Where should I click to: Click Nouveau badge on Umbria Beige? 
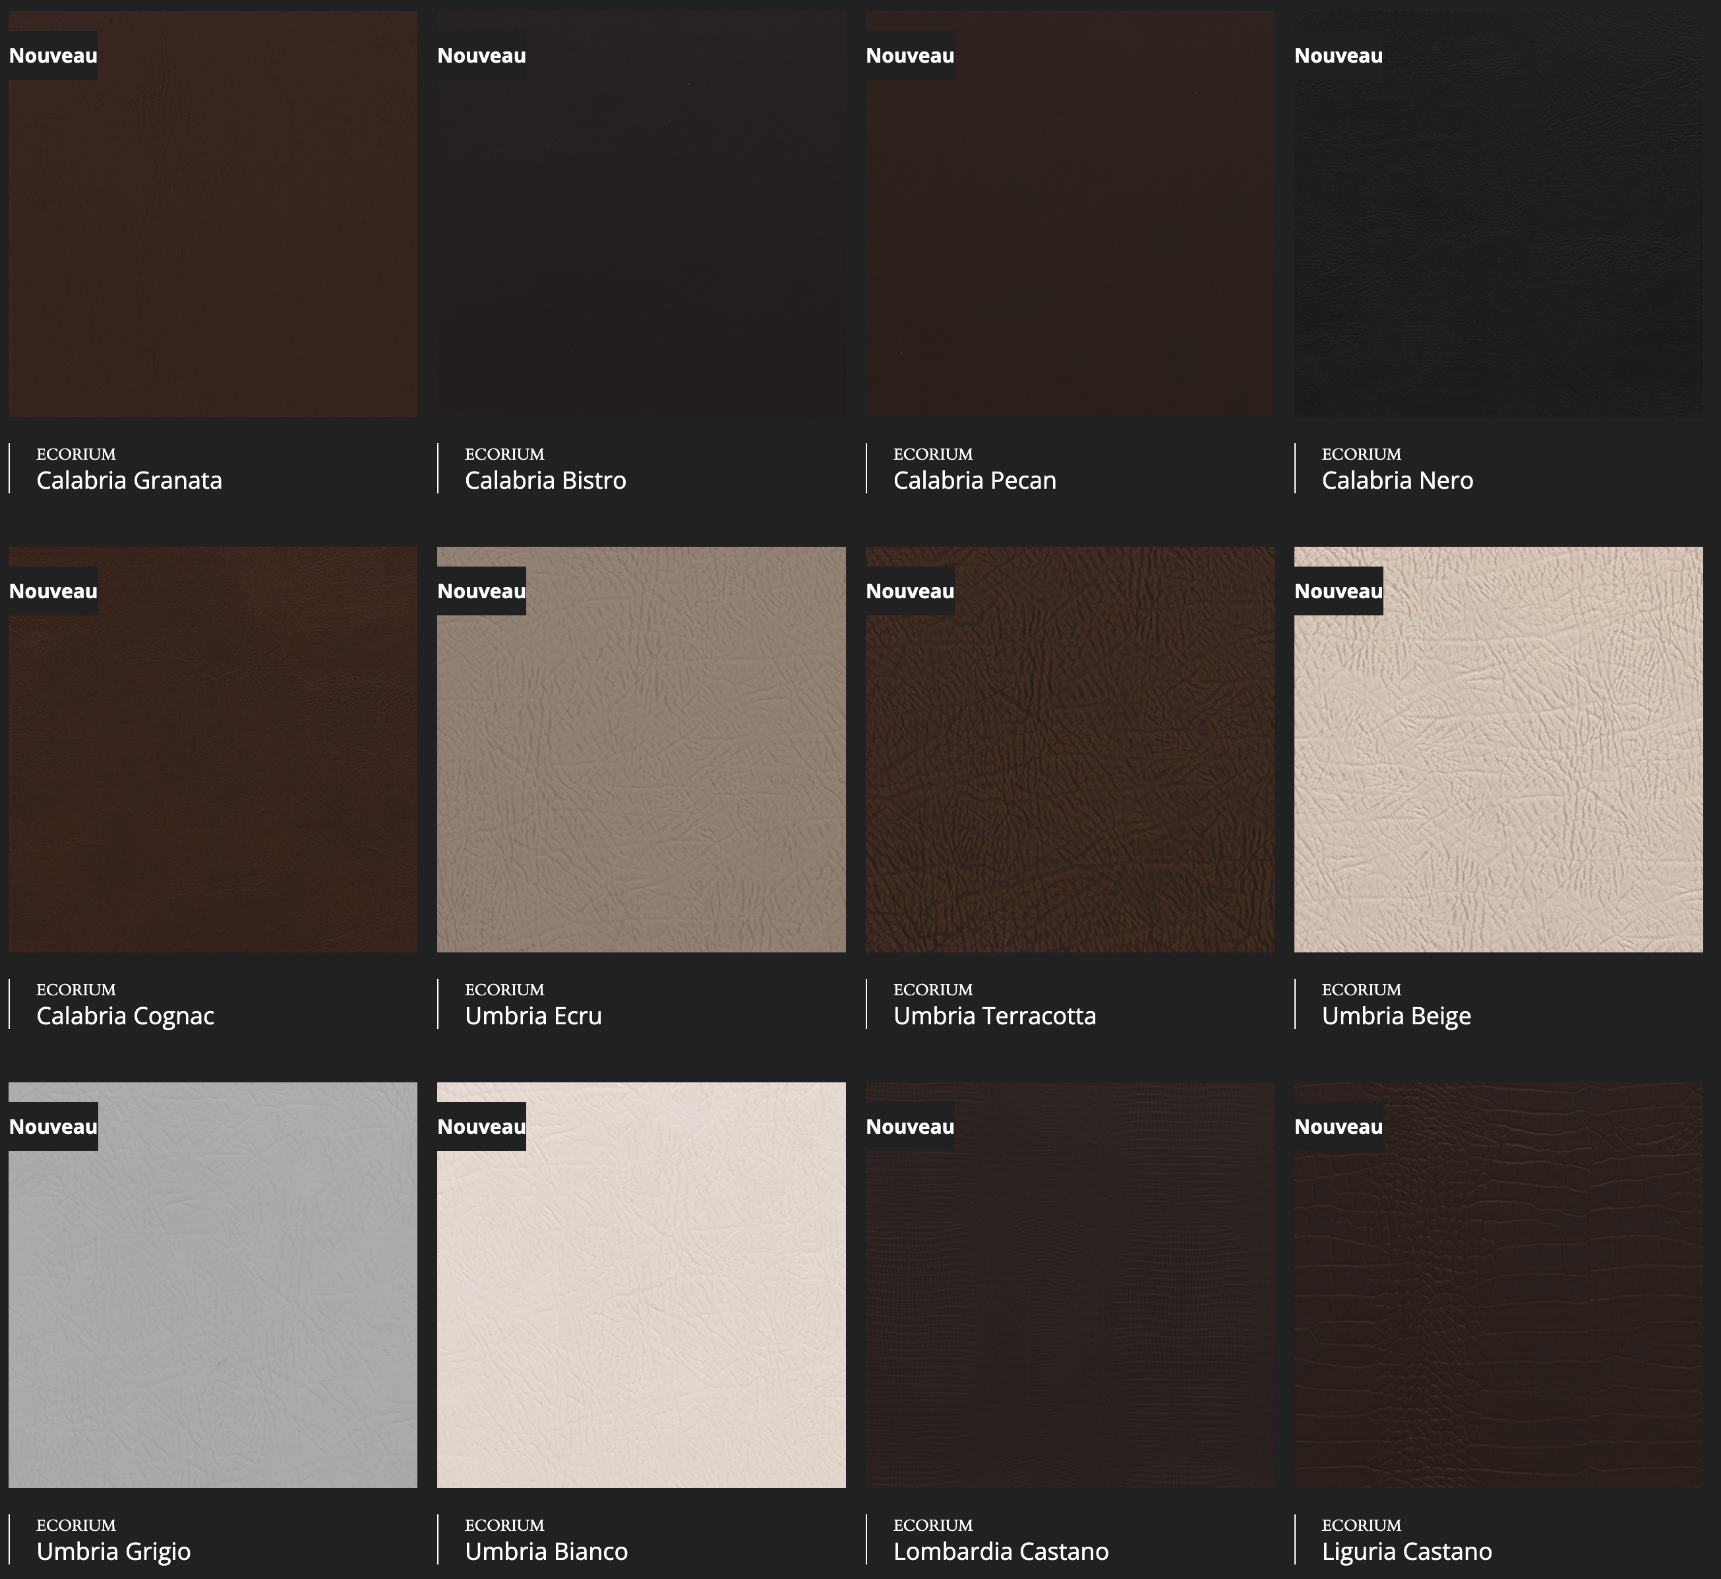[x=1337, y=591]
